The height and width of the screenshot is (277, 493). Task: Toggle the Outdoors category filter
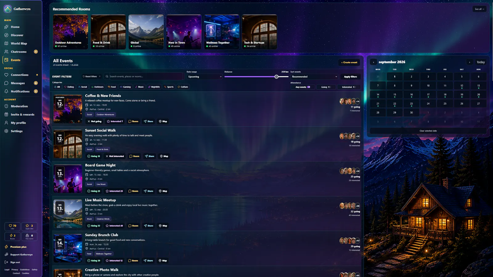point(97,87)
